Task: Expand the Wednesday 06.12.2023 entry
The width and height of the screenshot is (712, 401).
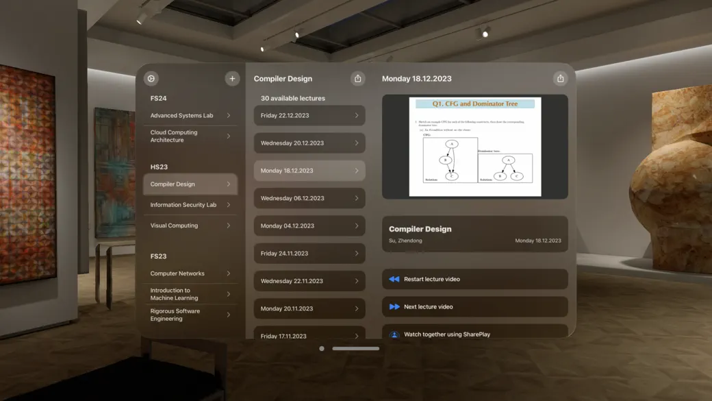Action: [x=309, y=198]
